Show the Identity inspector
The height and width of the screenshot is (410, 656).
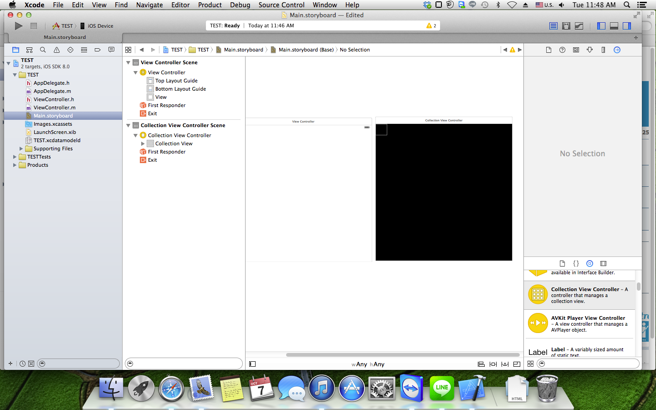tap(576, 50)
